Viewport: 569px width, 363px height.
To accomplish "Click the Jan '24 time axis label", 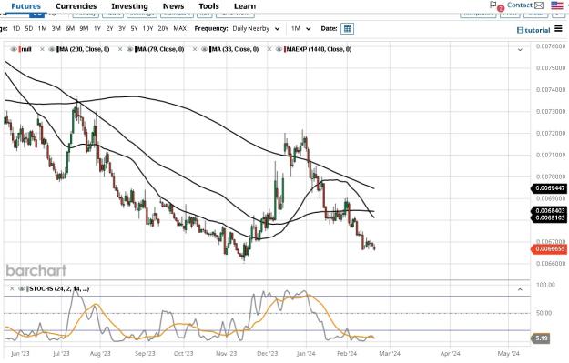I will click(306, 354).
